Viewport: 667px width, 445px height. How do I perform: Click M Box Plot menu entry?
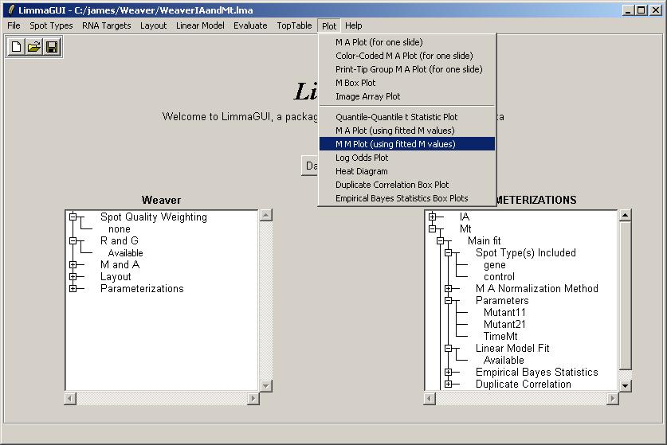tap(355, 83)
